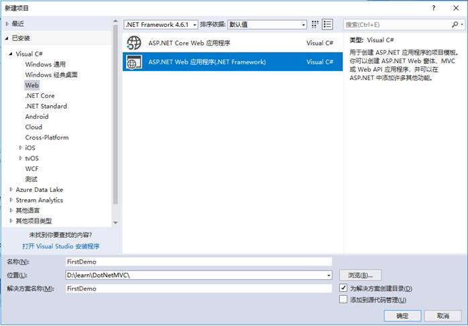The height and width of the screenshot is (326, 468).
Task: Expand the iOS node
Action: coord(21,148)
